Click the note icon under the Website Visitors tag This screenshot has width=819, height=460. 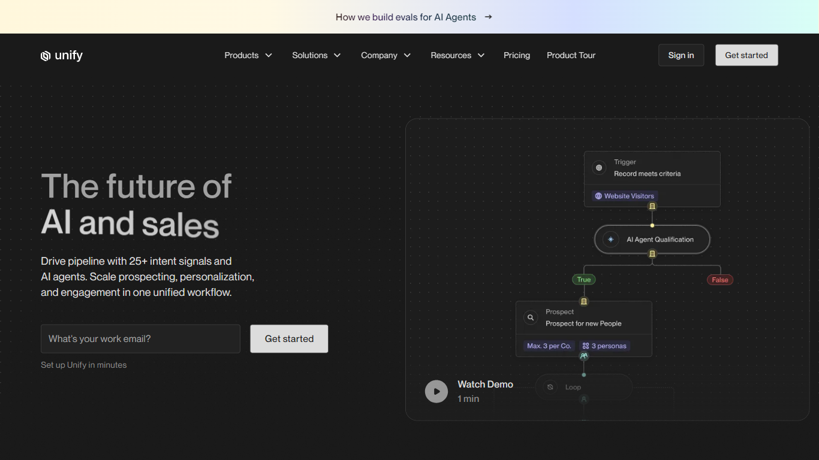coord(652,206)
